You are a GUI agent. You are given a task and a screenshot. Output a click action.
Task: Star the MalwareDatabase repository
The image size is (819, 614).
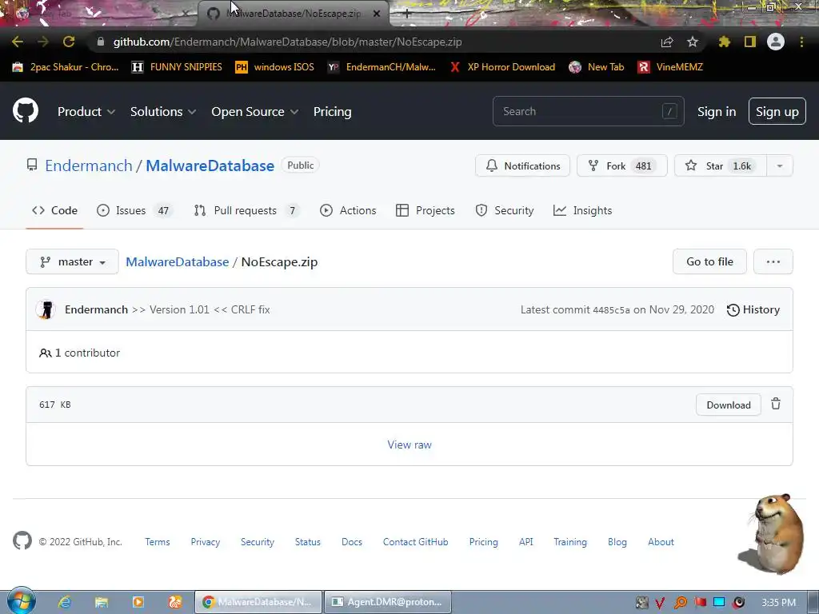click(x=721, y=166)
